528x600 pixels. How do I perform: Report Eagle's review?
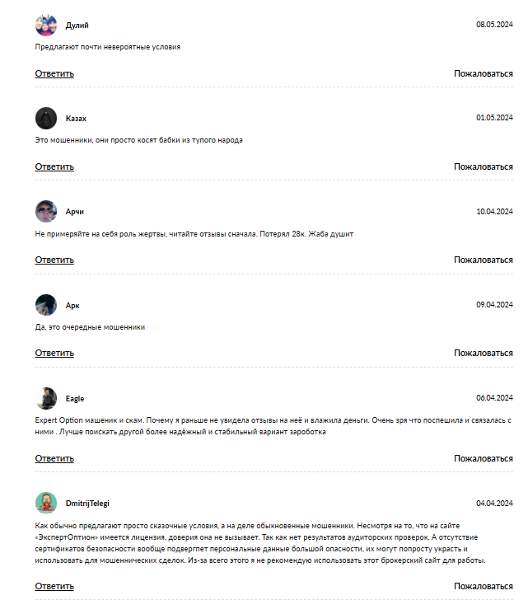(484, 458)
